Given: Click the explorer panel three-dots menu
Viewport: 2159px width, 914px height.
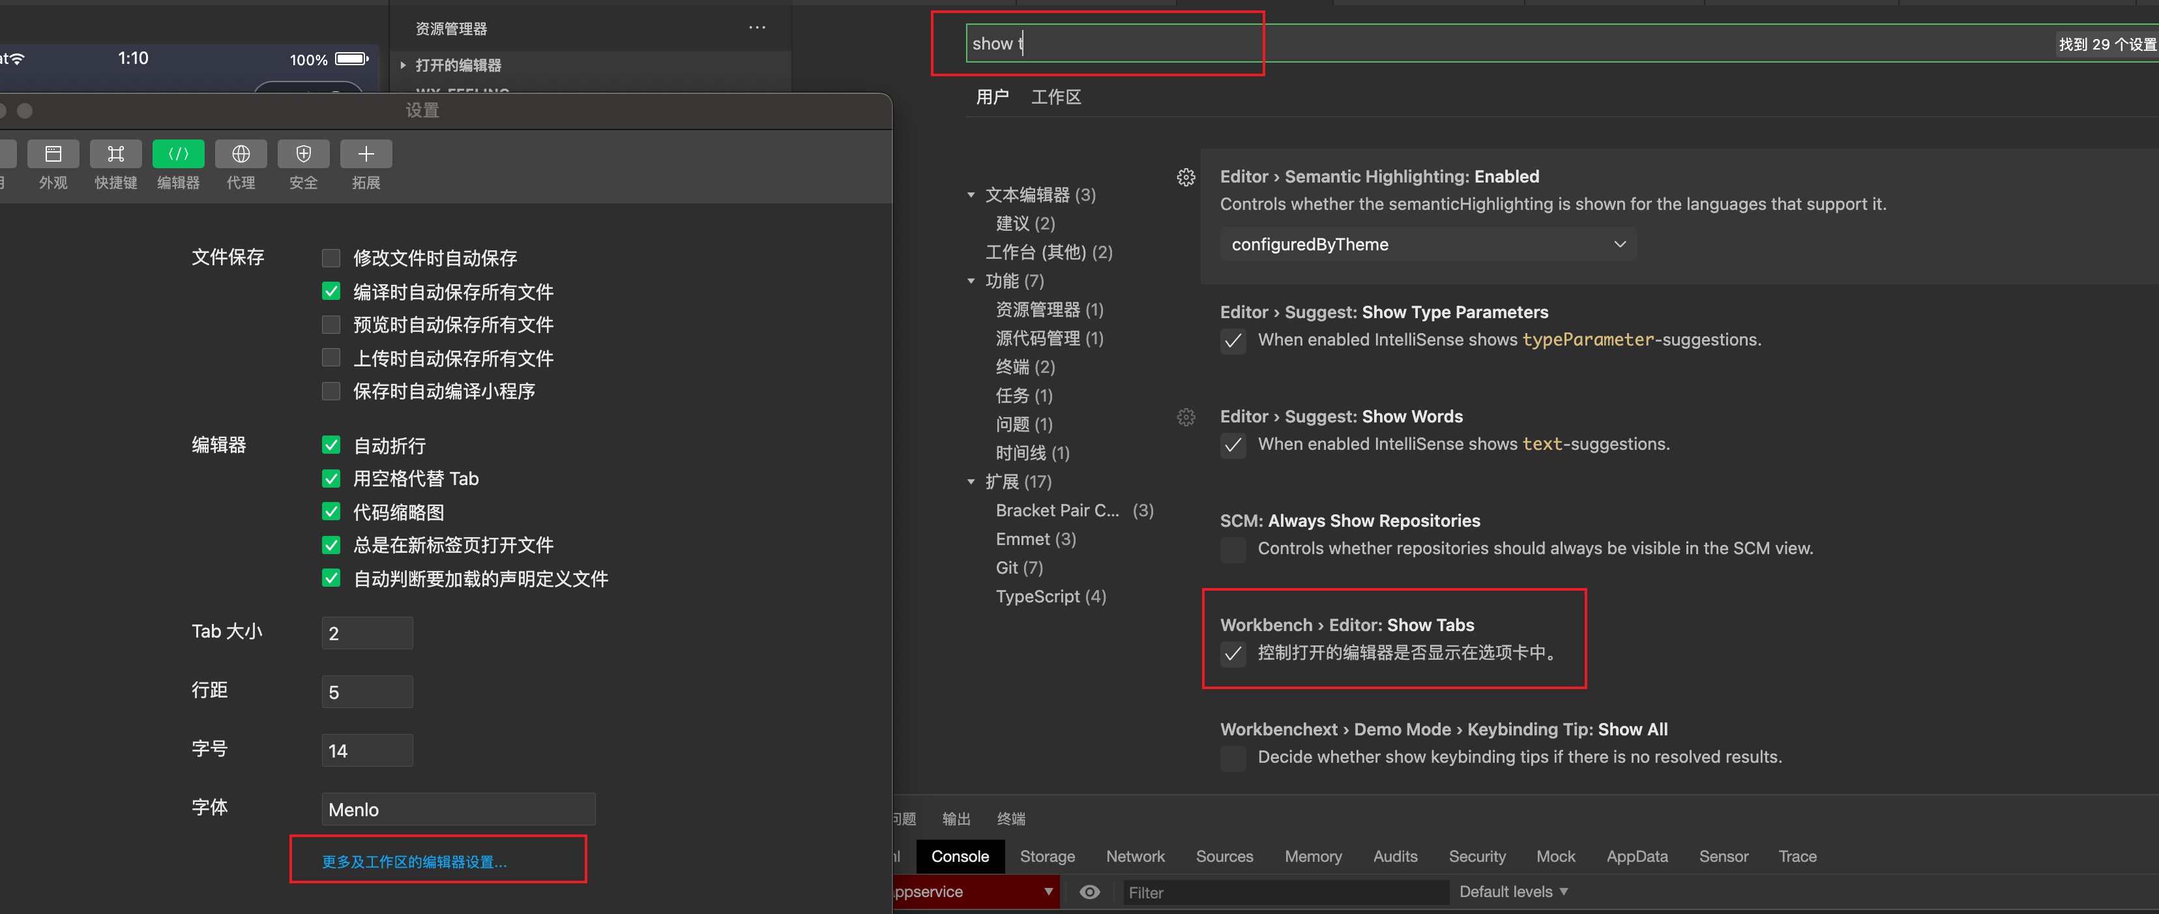Looking at the screenshot, I should pyautogui.click(x=757, y=27).
